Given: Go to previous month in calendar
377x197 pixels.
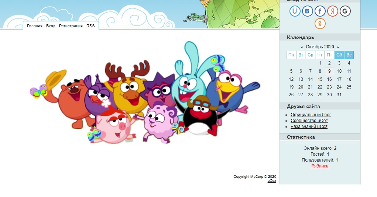Looking at the screenshot, I should click(302, 47).
